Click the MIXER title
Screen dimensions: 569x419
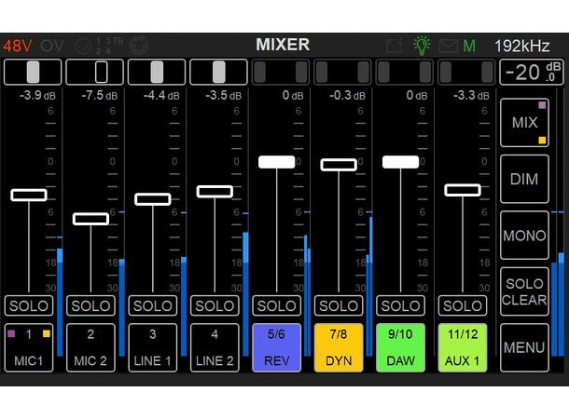click(x=283, y=45)
